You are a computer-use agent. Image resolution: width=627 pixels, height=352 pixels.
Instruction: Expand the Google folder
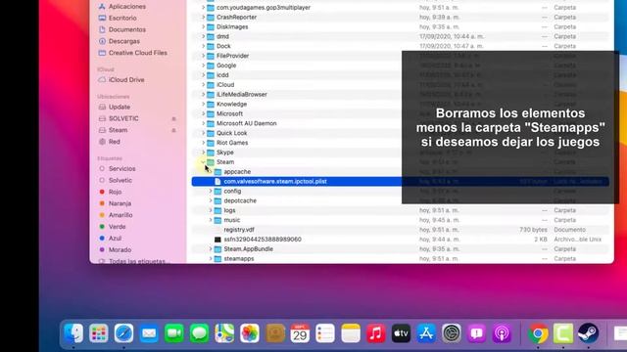(203, 66)
